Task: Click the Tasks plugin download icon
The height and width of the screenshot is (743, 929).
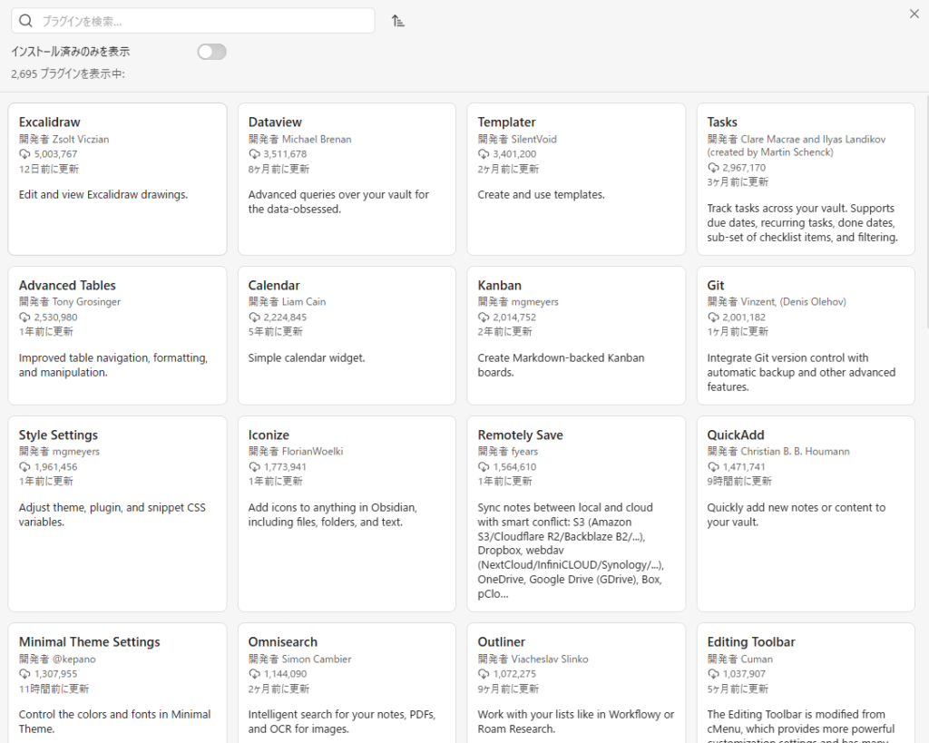Action: pyautogui.click(x=713, y=168)
